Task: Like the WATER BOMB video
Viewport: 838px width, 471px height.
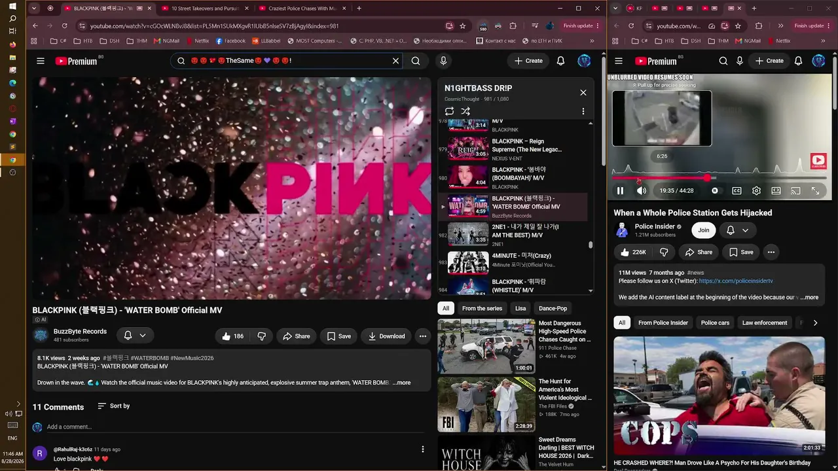Action: [x=232, y=336]
